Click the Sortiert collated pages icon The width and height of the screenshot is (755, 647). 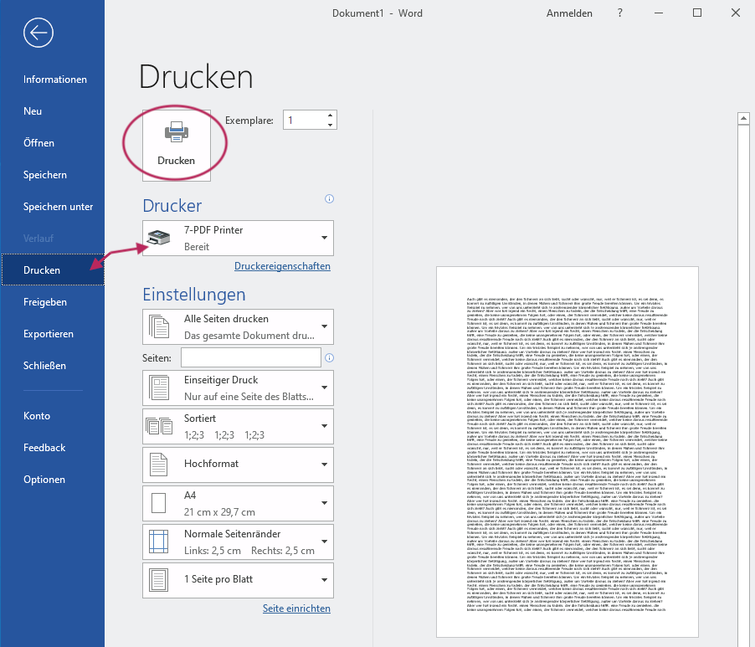pos(159,426)
